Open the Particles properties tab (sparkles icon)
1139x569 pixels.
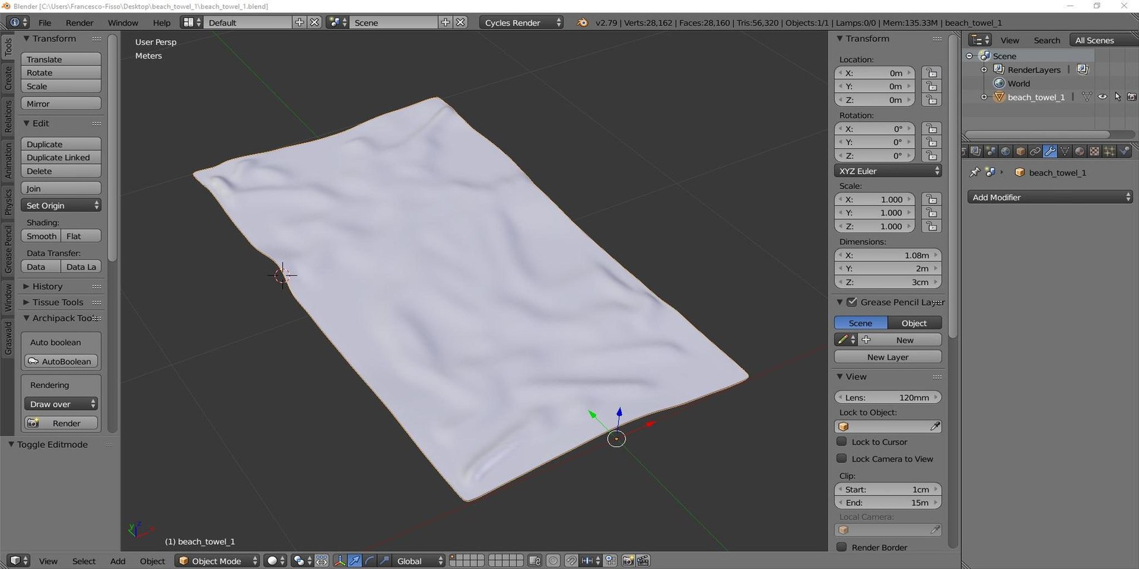pyautogui.click(x=1109, y=152)
